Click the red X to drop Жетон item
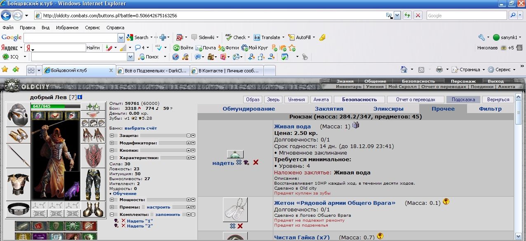 [240, 226]
